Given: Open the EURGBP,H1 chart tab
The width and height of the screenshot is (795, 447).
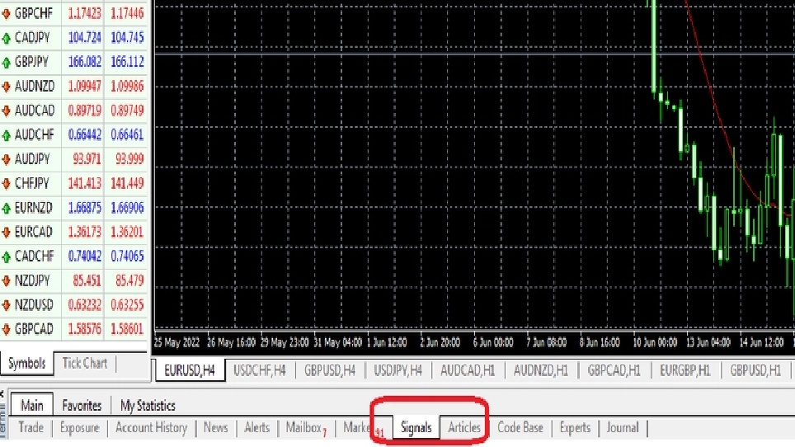Looking at the screenshot, I should 685,370.
